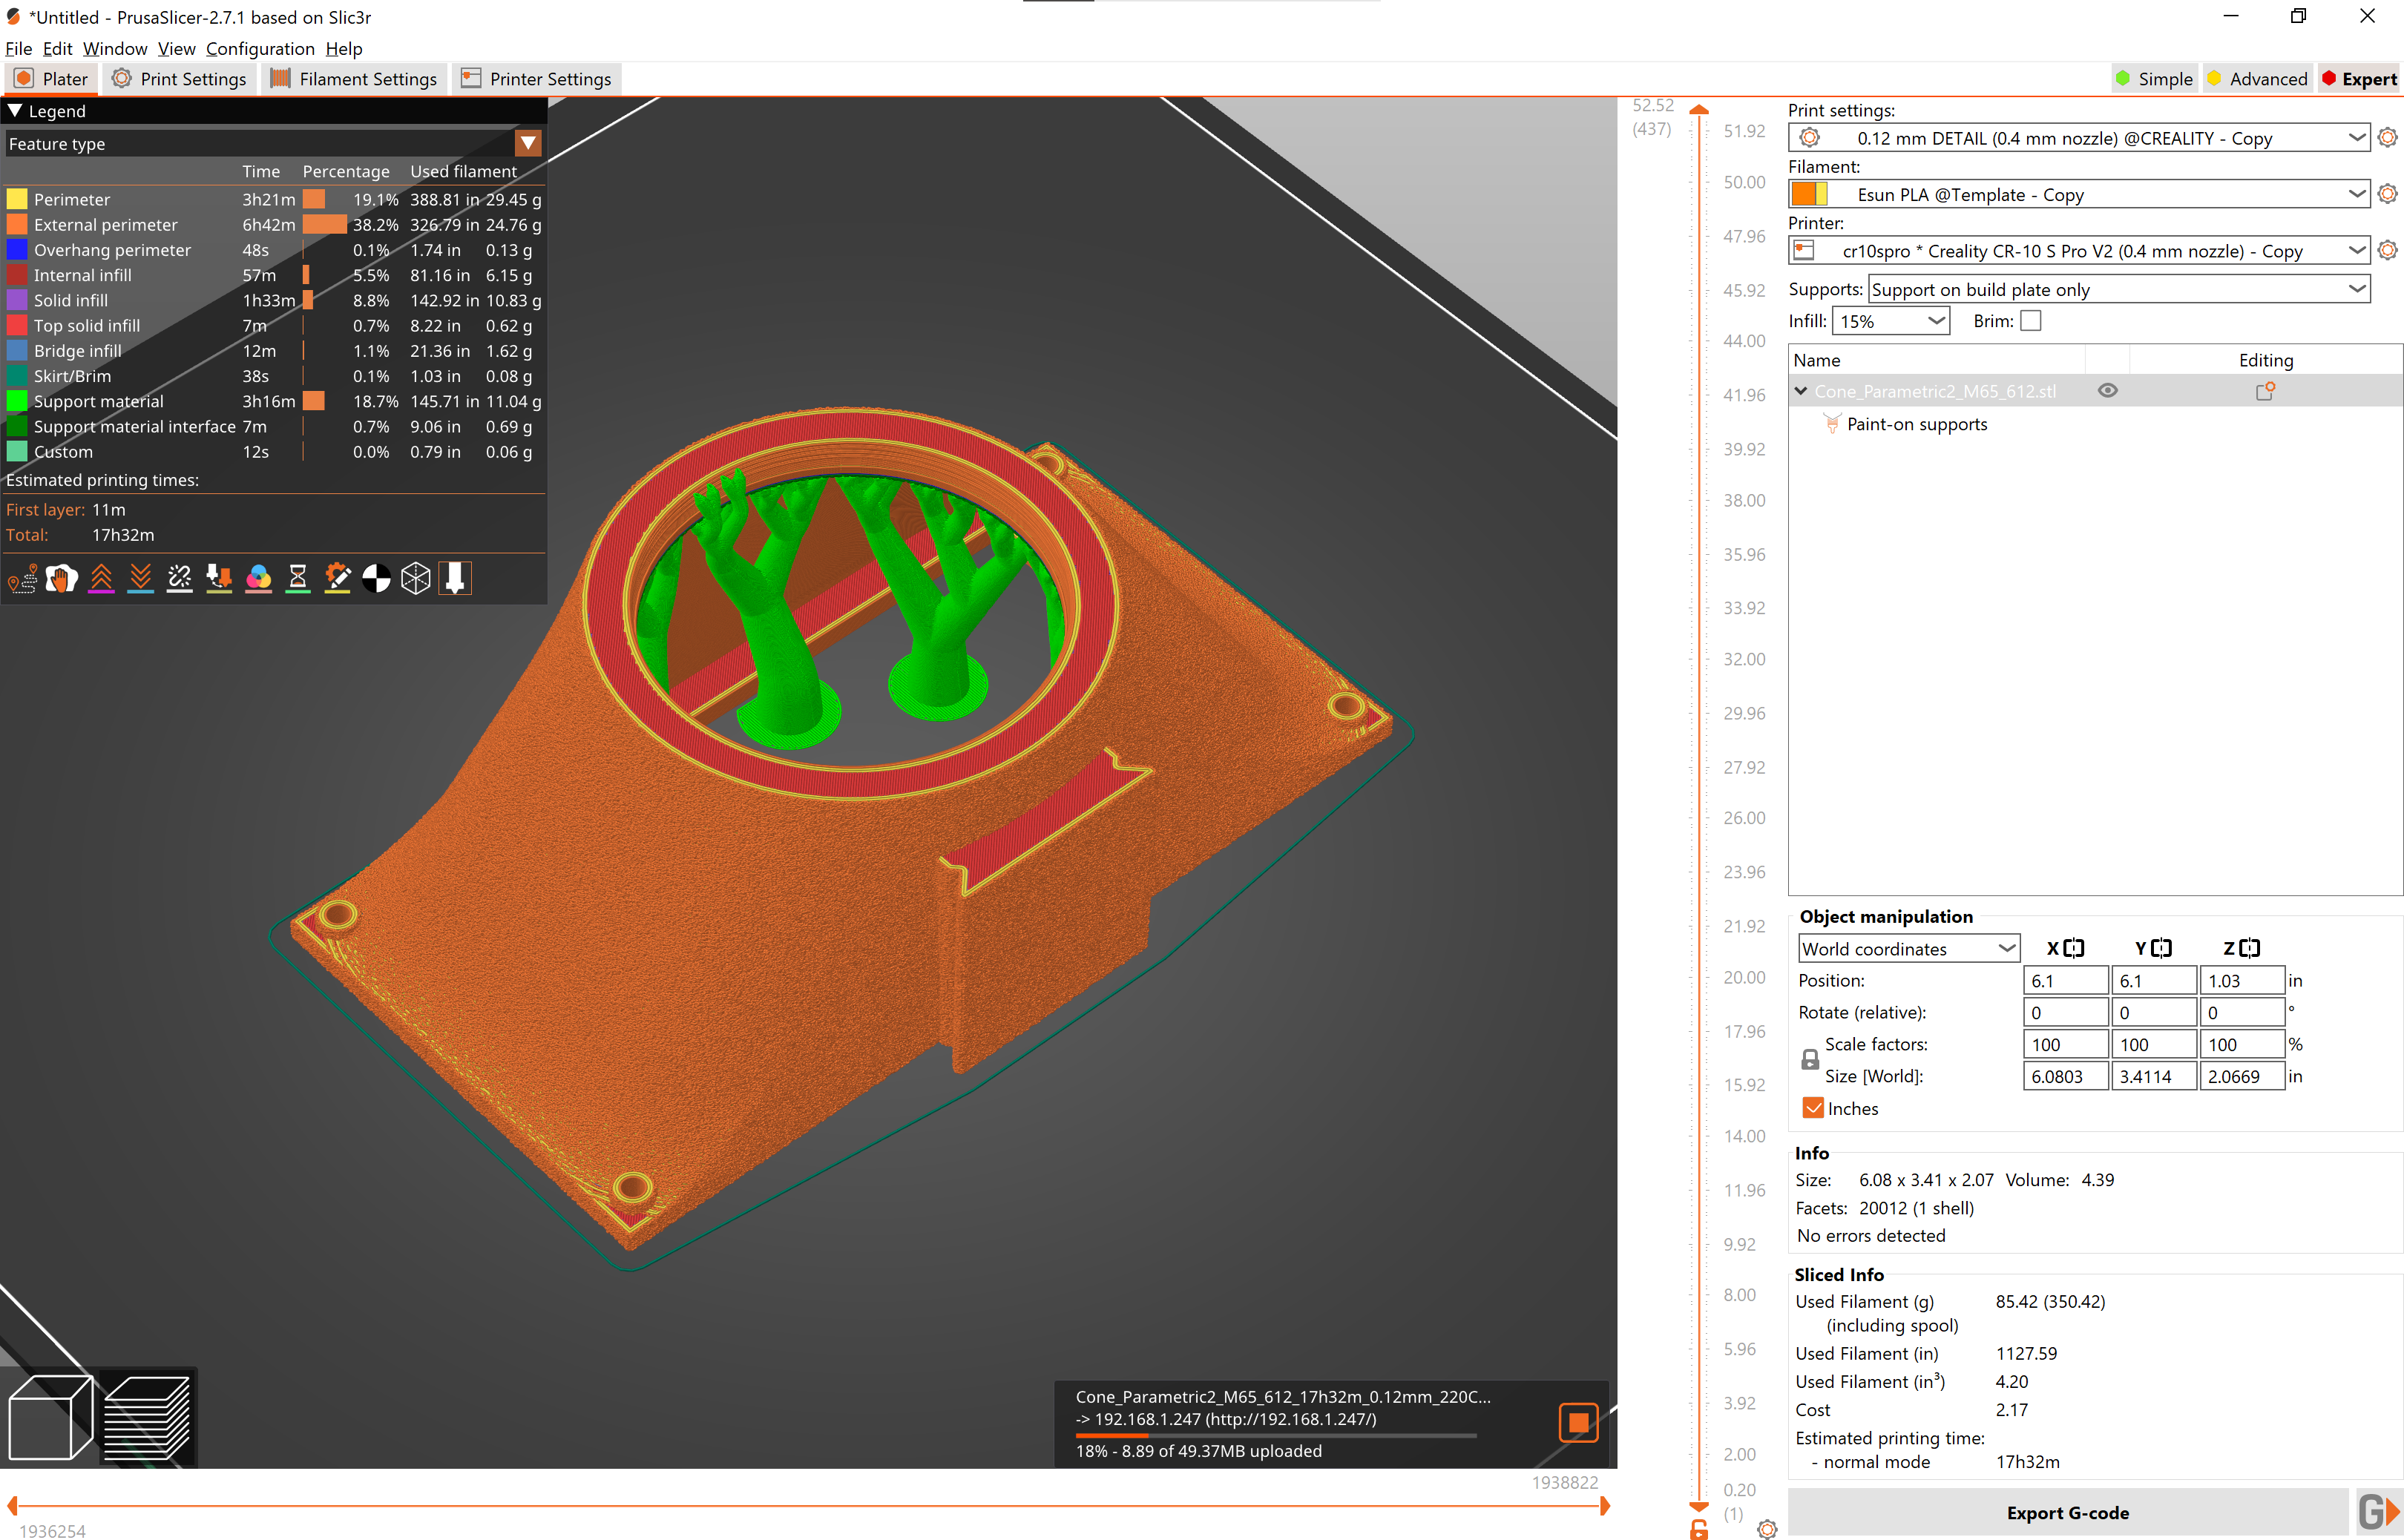
Task: Collapse the Legend panel triangle
Action: (15, 111)
